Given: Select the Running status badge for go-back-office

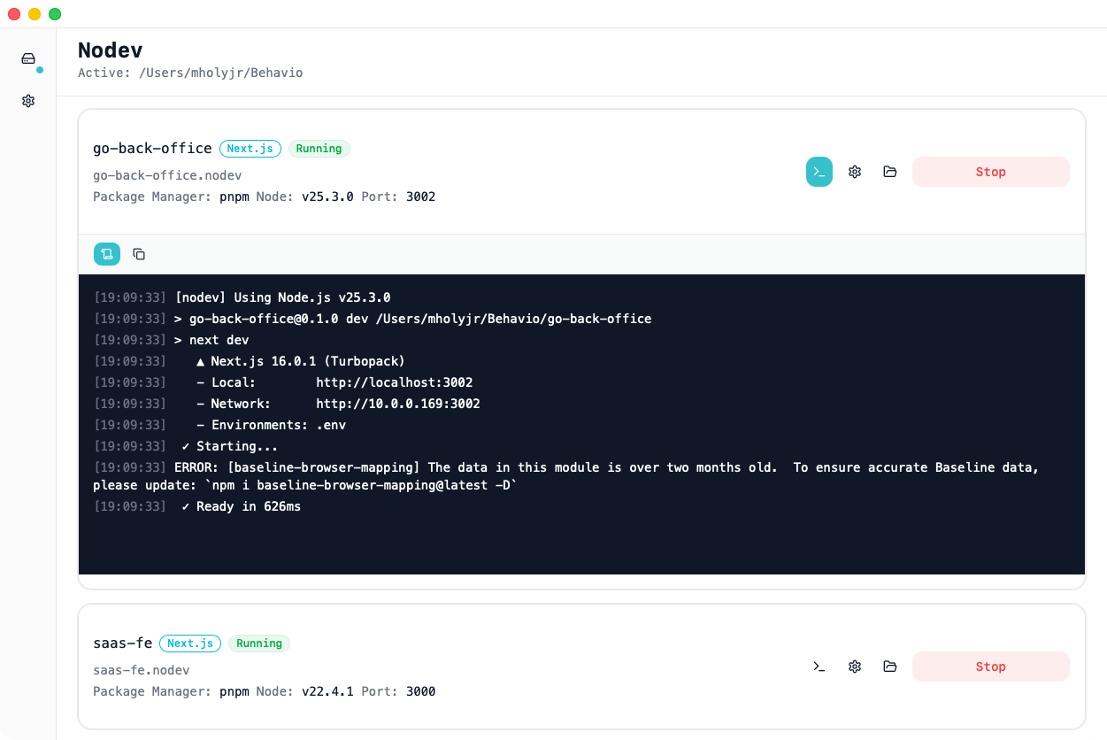Looking at the screenshot, I should (x=319, y=148).
